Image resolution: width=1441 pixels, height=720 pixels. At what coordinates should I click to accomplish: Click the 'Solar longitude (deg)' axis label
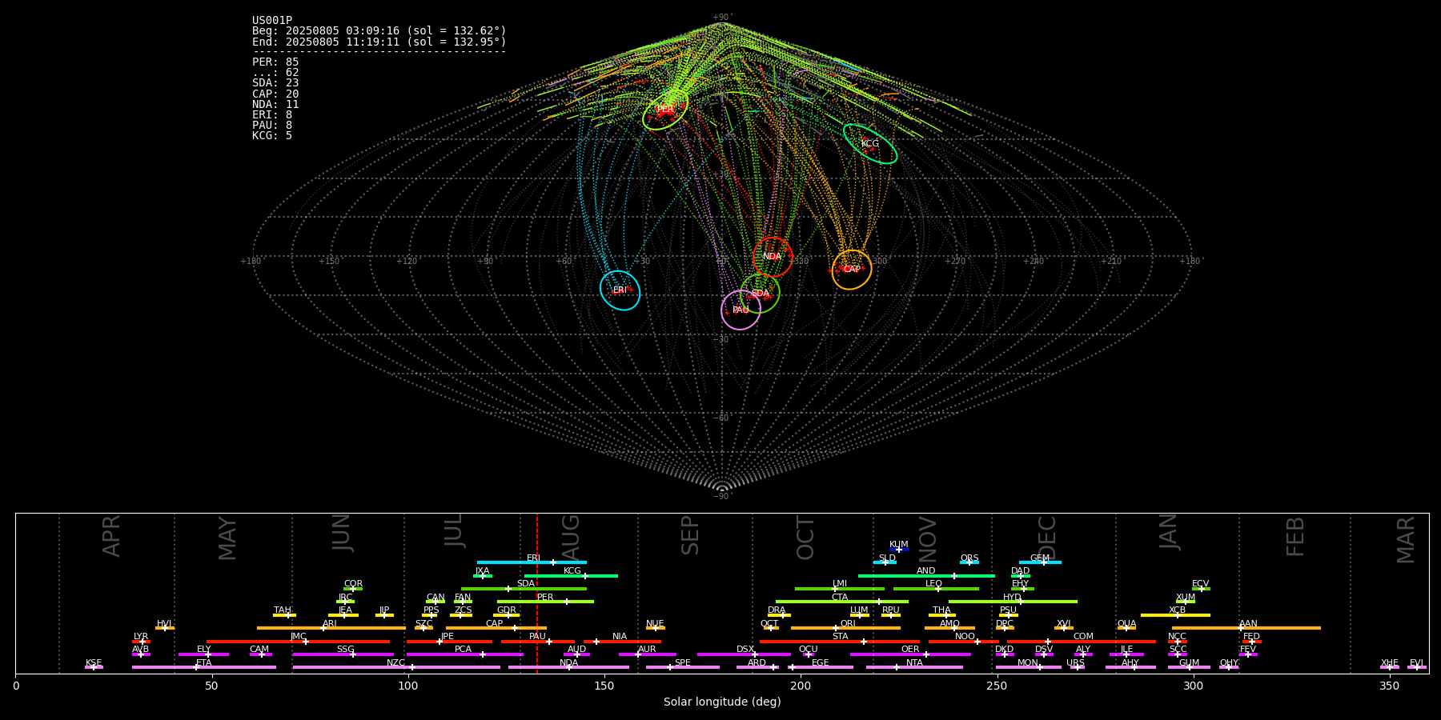click(722, 702)
